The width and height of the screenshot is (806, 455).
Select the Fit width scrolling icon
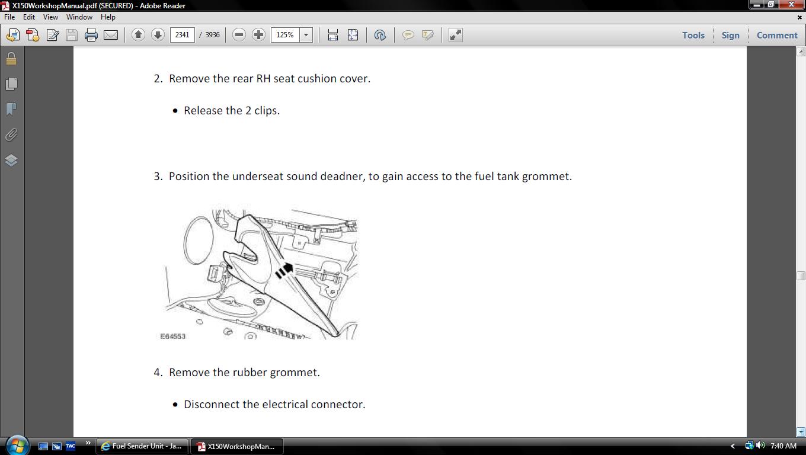(x=333, y=35)
